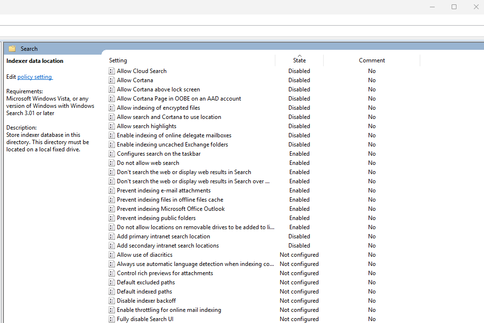484x323 pixels.
Task: Select "Do not allow locations on removable drives" setting
Action: pos(196,227)
